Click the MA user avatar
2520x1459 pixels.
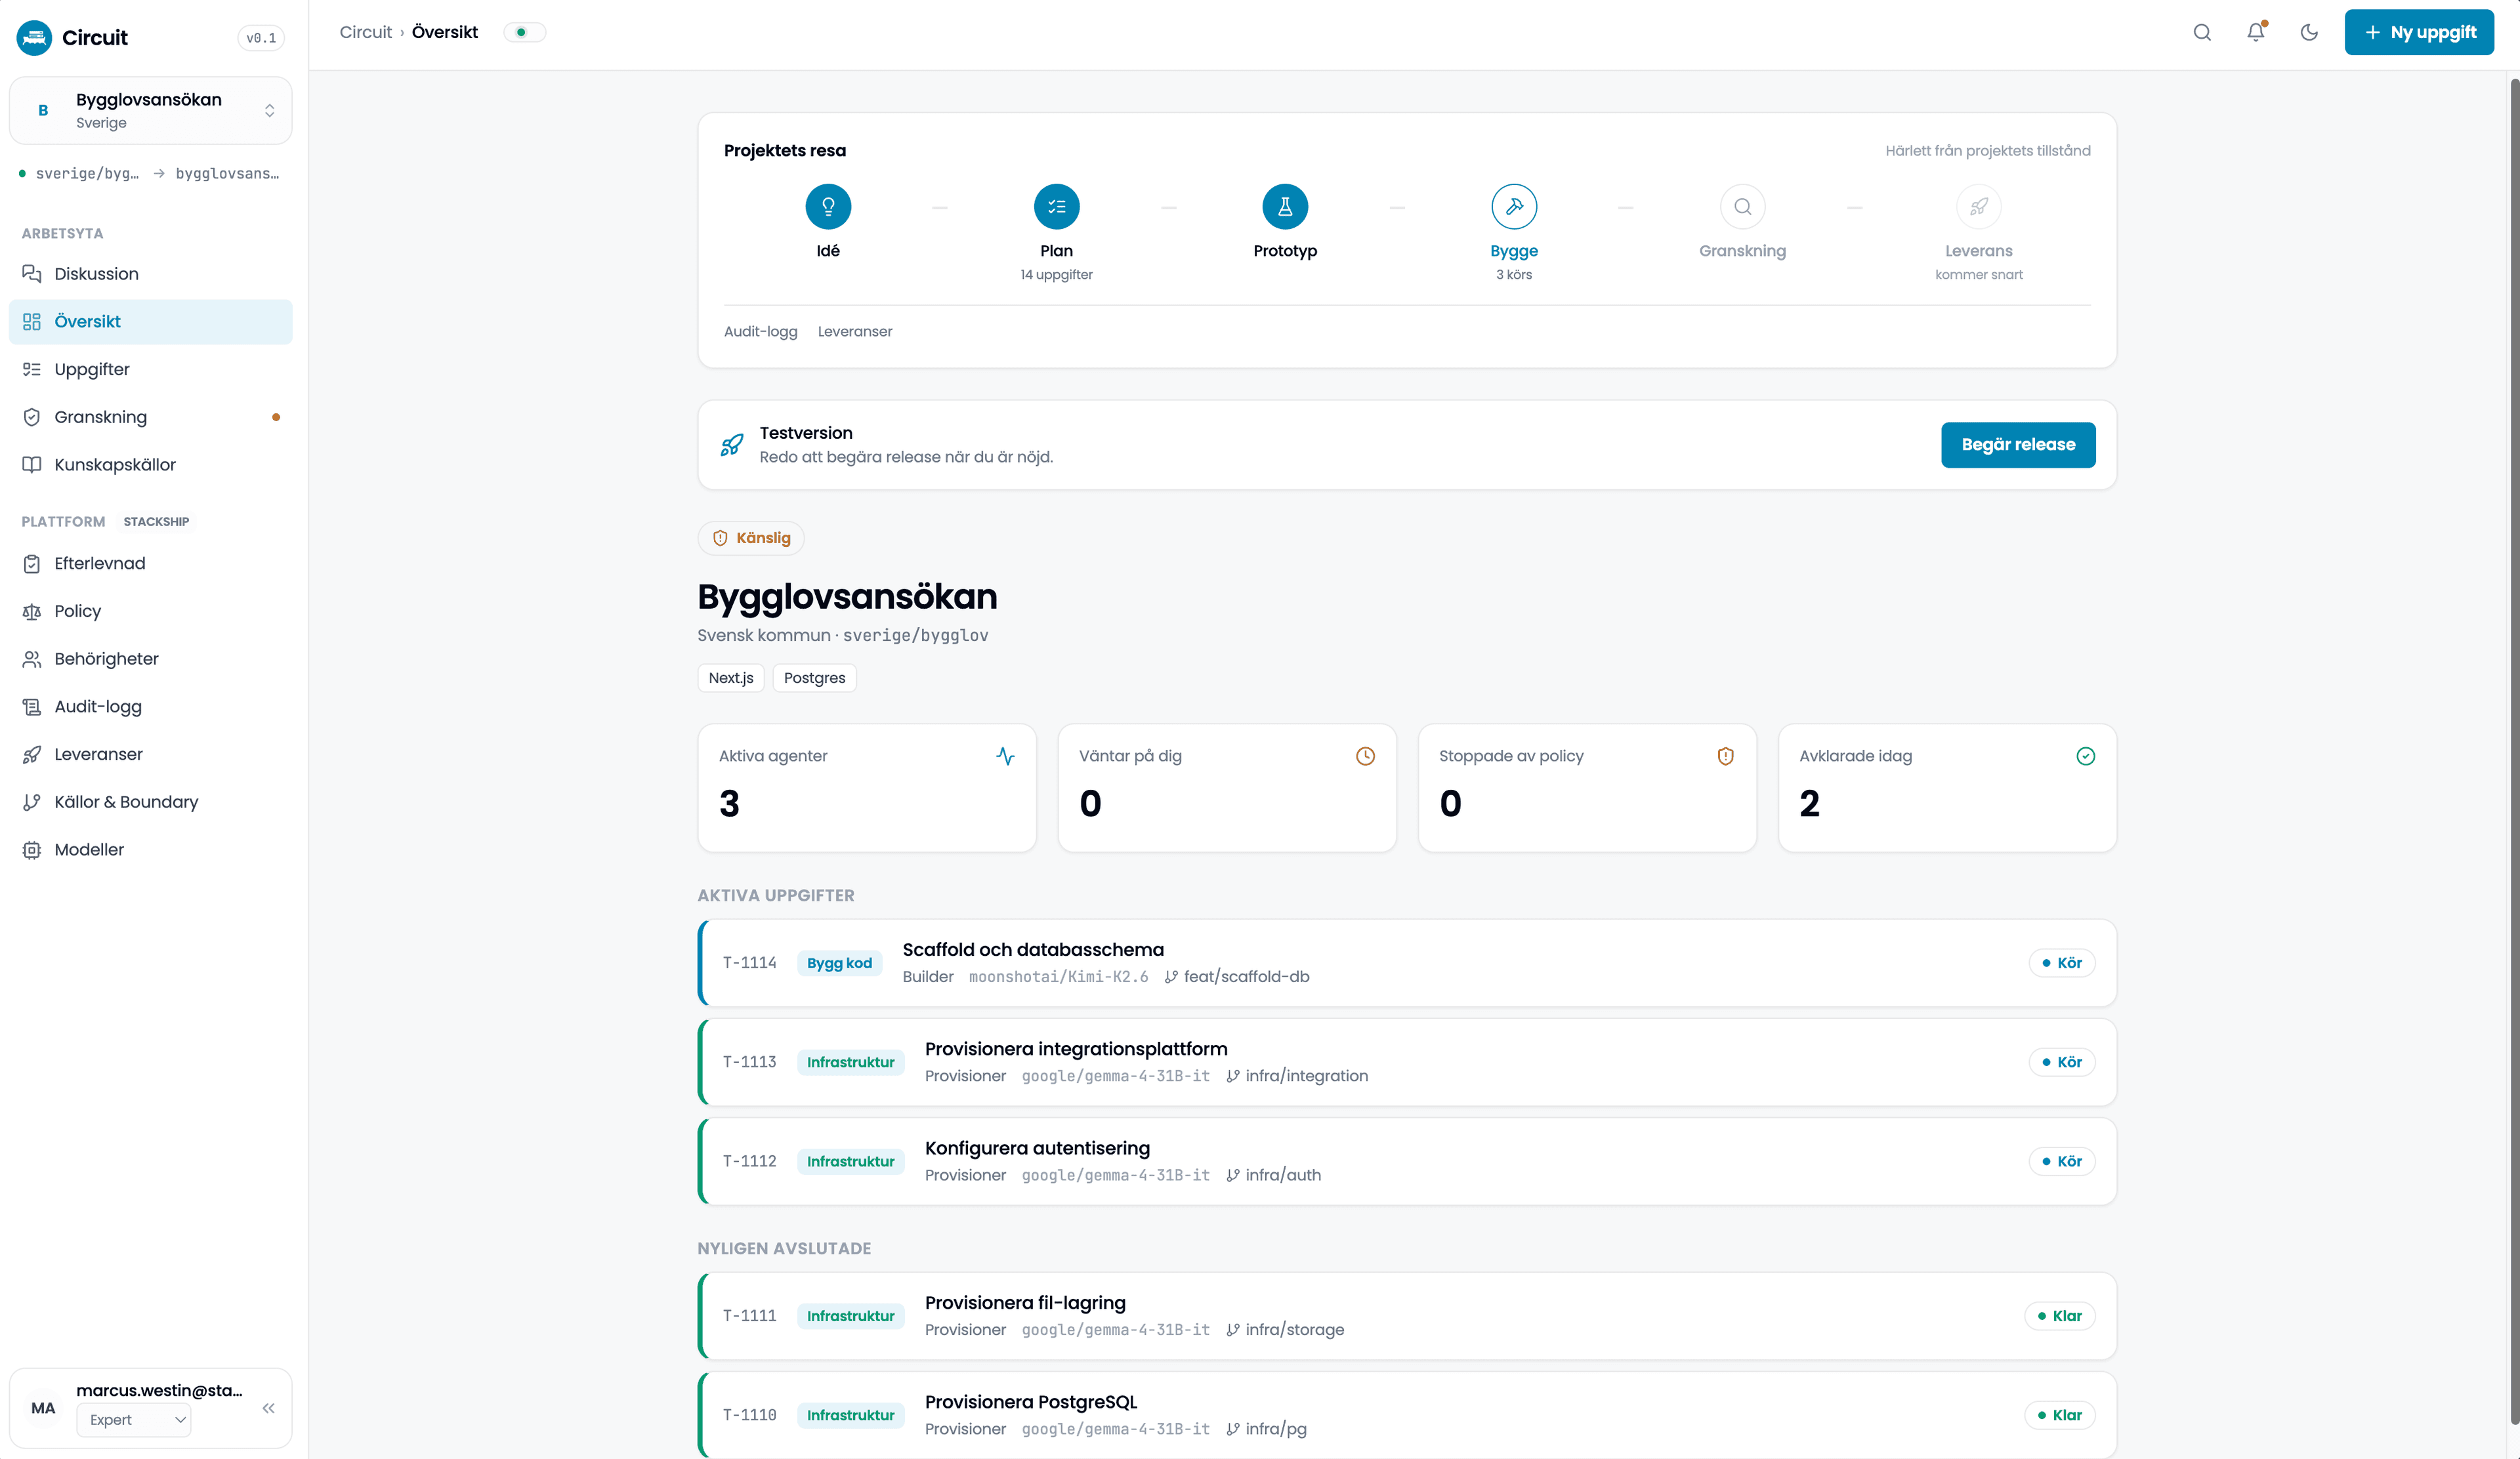click(x=43, y=1408)
